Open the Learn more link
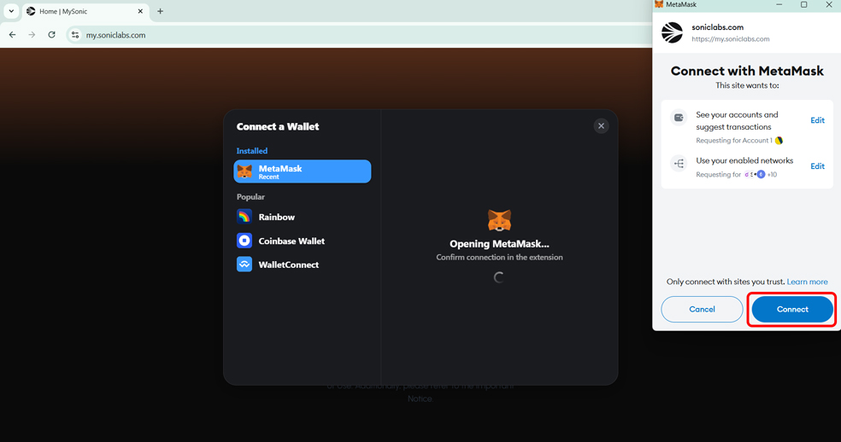Screen dimensions: 841x442 click(807, 282)
